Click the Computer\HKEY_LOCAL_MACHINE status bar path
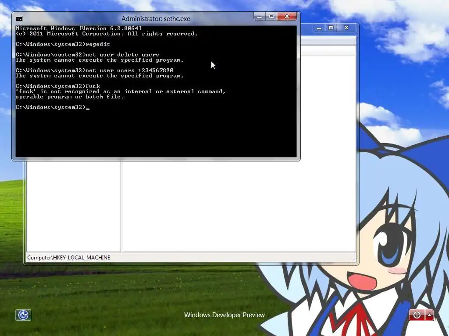 point(69,258)
